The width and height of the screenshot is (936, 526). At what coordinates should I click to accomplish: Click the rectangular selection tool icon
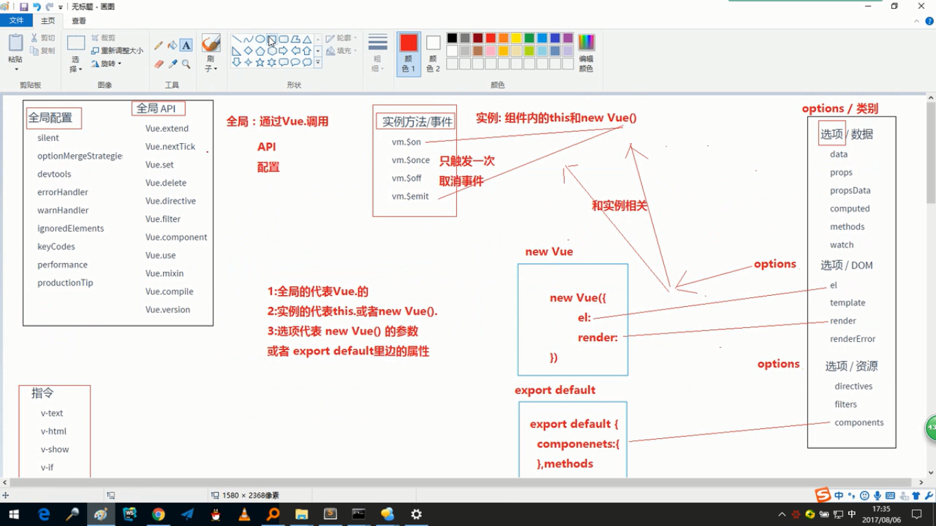coord(76,44)
